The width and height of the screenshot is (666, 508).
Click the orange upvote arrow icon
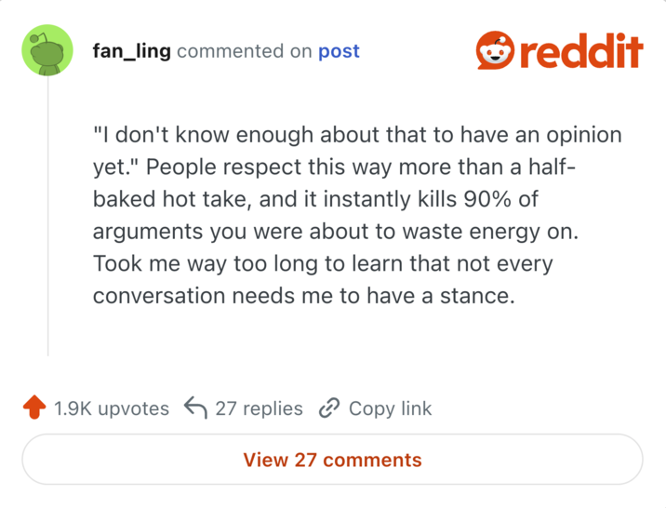point(34,408)
